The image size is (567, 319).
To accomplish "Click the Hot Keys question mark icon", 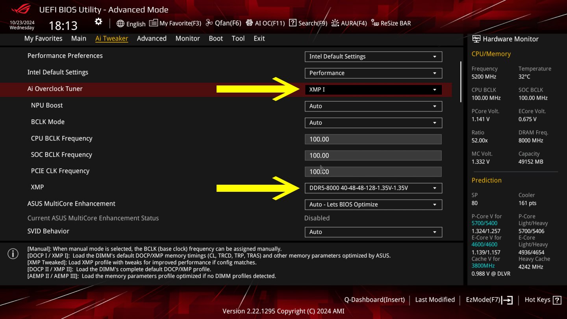I will click(x=557, y=300).
